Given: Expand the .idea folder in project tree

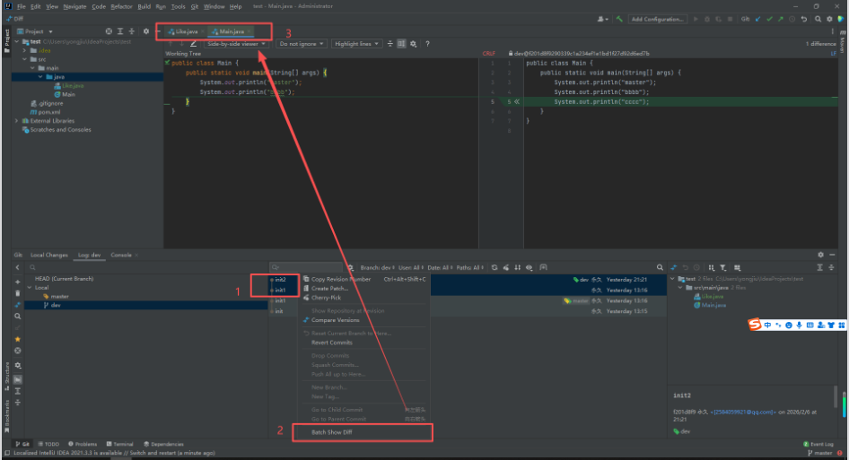Looking at the screenshot, I should click(x=24, y=50).
